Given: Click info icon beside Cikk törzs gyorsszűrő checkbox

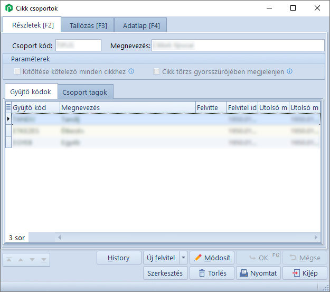Looking at the screenshot, I should (x=289, y=71).
